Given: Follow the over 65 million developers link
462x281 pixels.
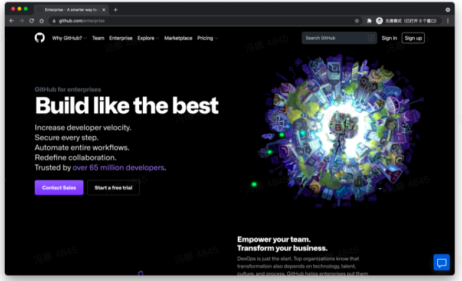Looking at the screenshot, I should tap(119, 168).
